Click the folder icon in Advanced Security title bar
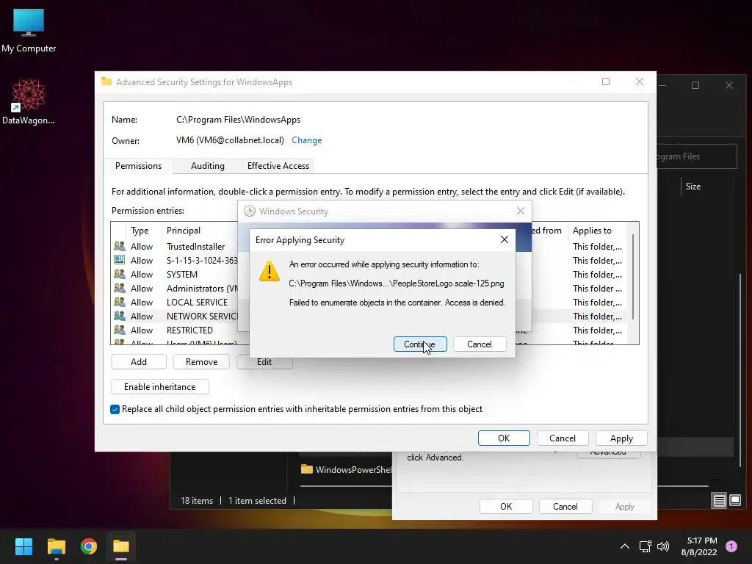The height and width of the screenshot is (564, 752). (106, 82)
